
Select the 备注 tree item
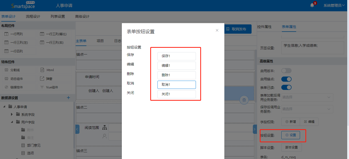(x=30, y=138)
